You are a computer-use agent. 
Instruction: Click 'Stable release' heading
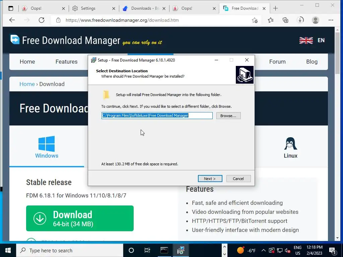[x=49, y=182]
